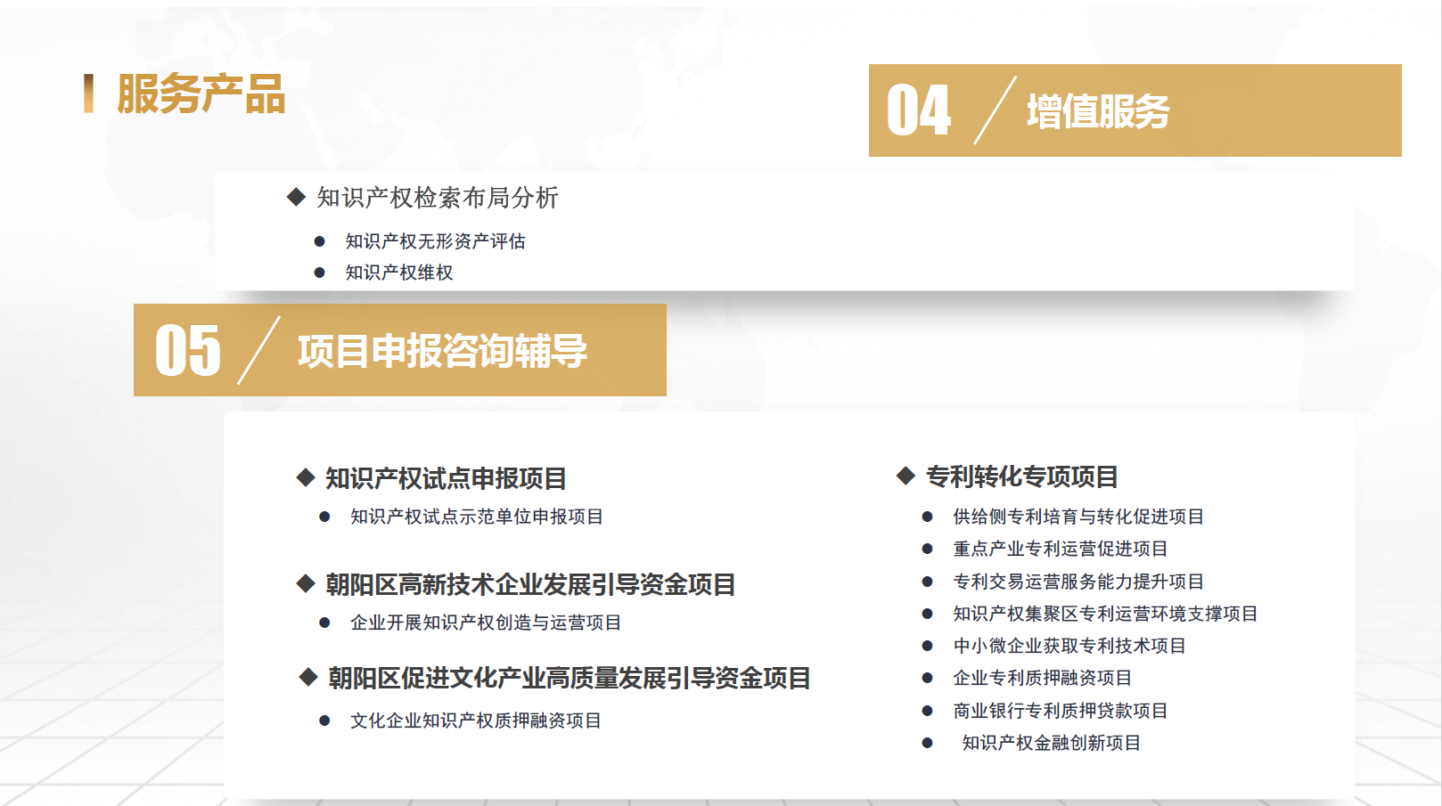Click the heading 知识产权试点申报项目

pyautogui.click(x=446, y=479)
